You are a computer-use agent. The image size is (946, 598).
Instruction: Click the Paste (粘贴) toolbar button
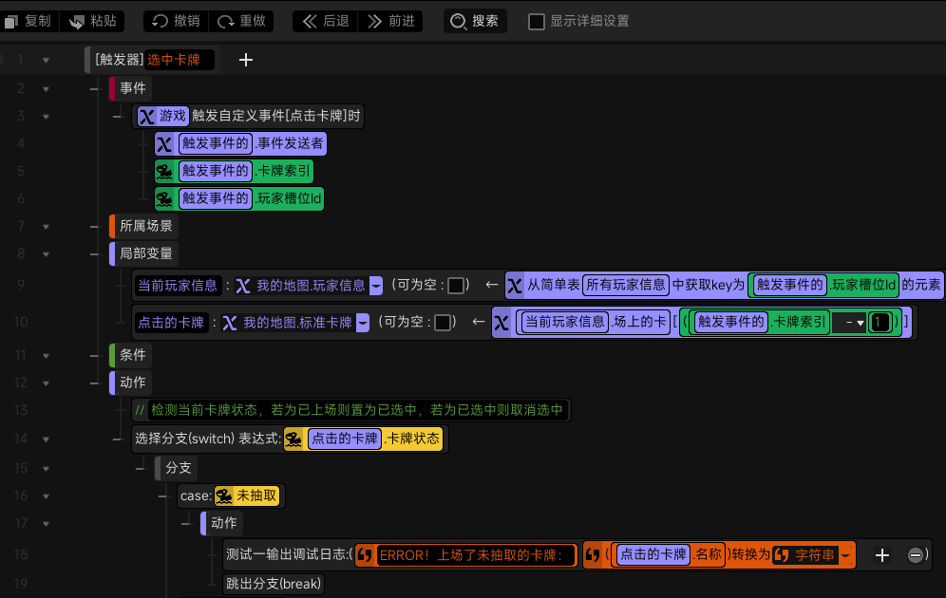(95, 21)
